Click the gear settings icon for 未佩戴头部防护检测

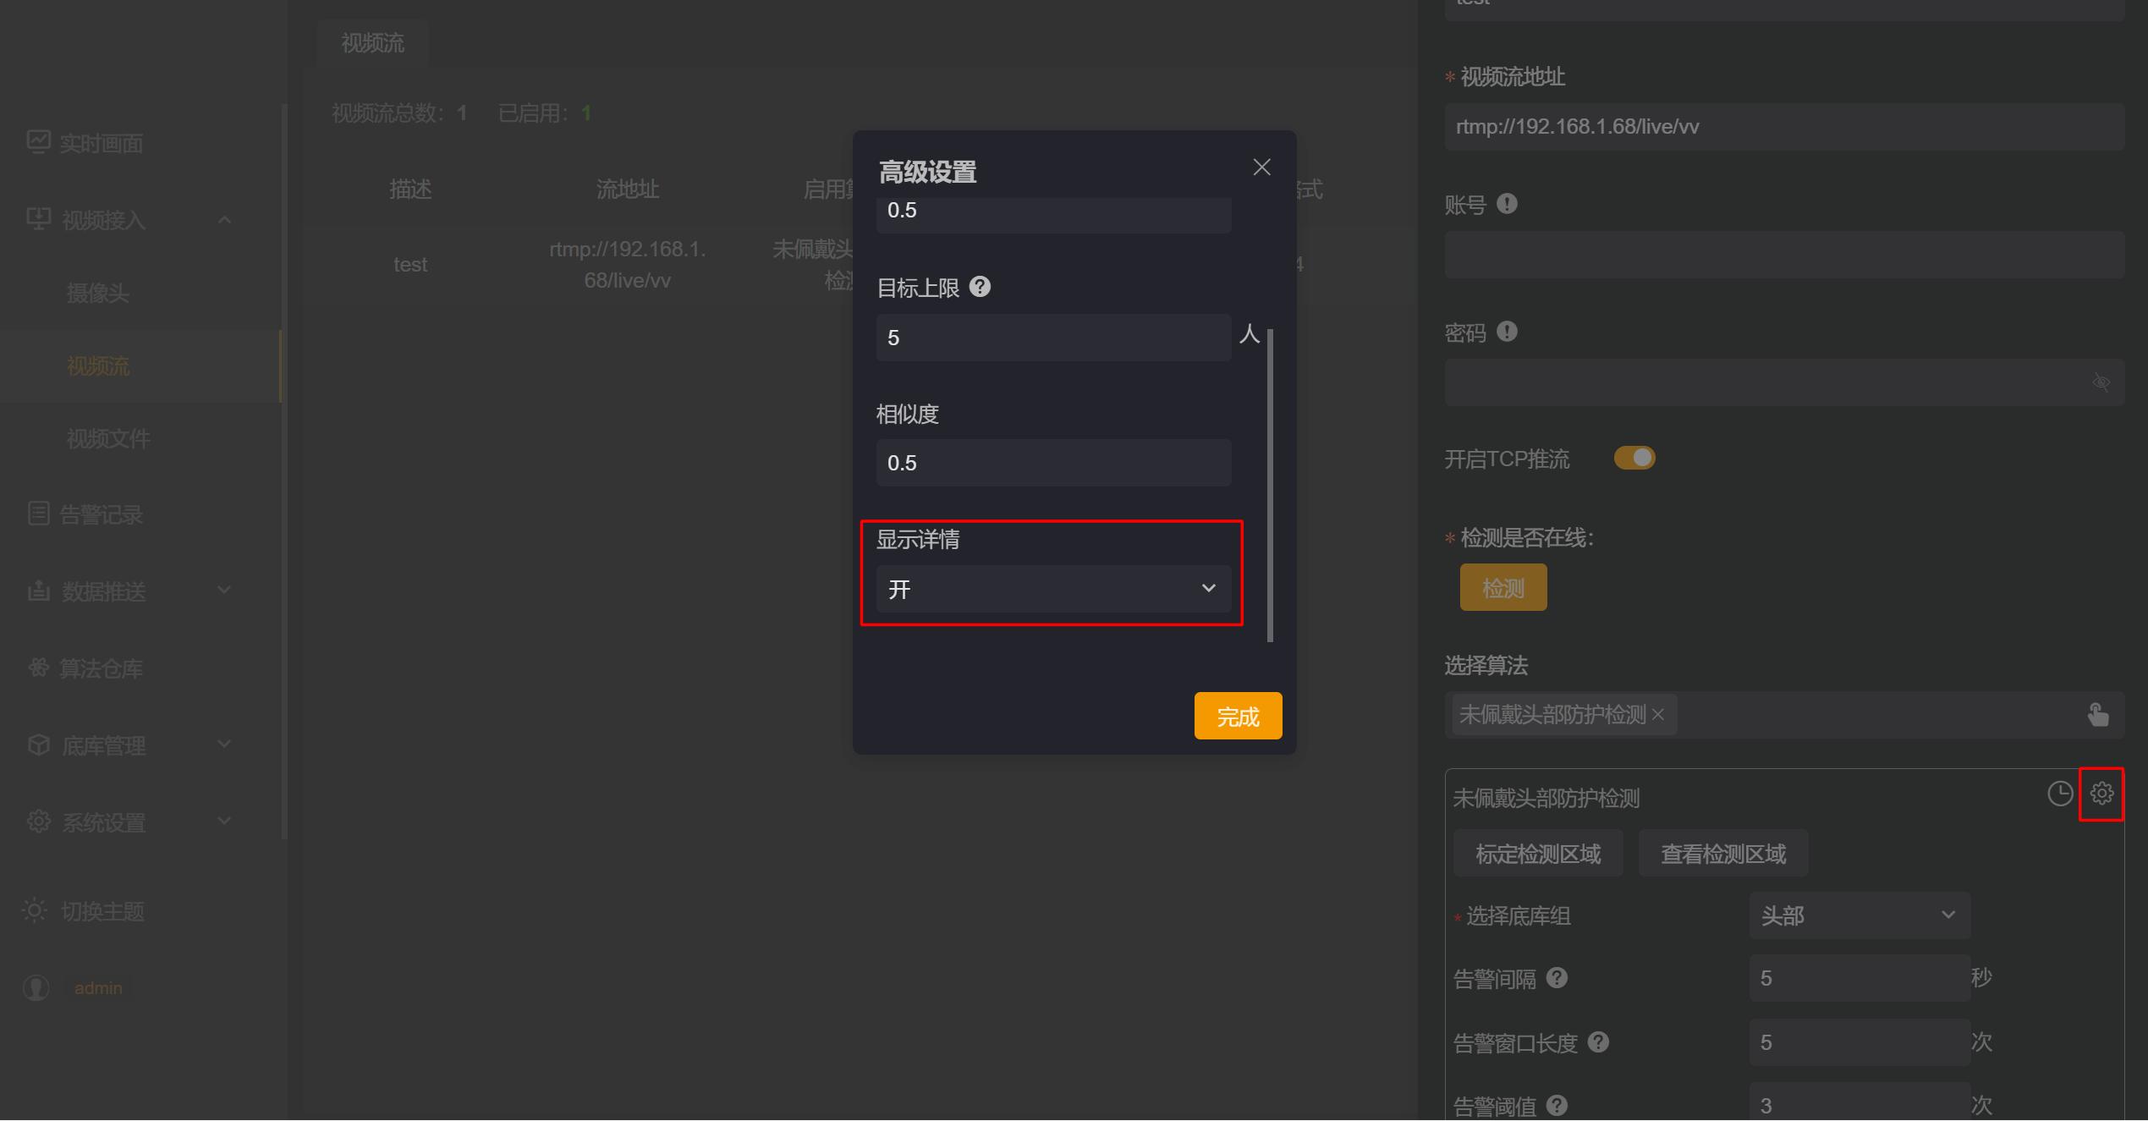point(2101,794)
